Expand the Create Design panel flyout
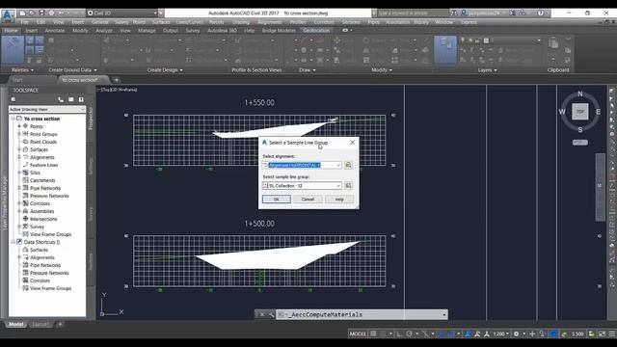The height and width of the screenshot is (347, 617). [x=165, y=70]
